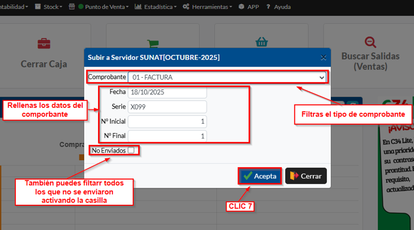This screenshot has height=230, width=414.
Task: Click the shopping basket icon
Action: [261, 42]
